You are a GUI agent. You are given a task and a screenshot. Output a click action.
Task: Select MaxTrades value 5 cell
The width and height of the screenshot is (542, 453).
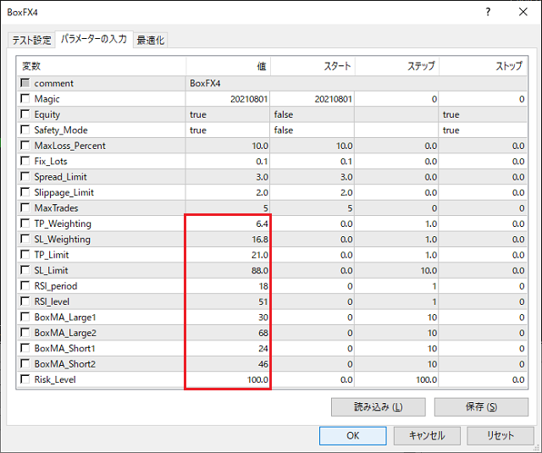[228, 208]
